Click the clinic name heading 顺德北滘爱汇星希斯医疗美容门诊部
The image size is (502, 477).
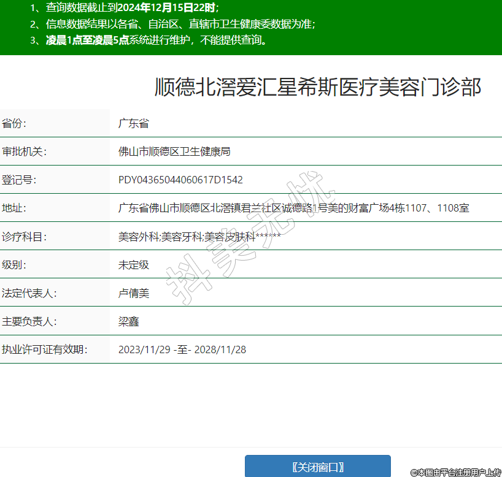pyautogui.click(x=317, y=87)
